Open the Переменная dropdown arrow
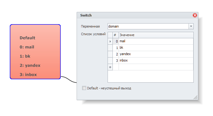 [191, 26]
